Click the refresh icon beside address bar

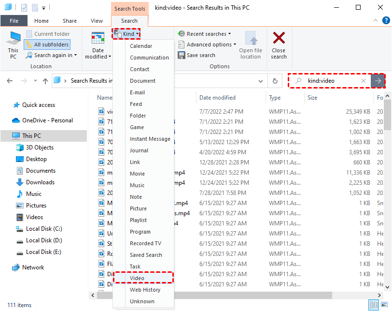coord(274,81)
